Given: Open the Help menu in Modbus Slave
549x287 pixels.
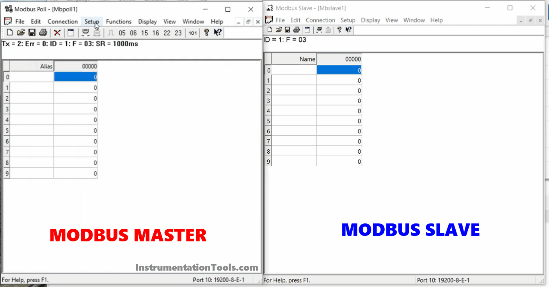Looking at the screenshot, I should point(437,20).
